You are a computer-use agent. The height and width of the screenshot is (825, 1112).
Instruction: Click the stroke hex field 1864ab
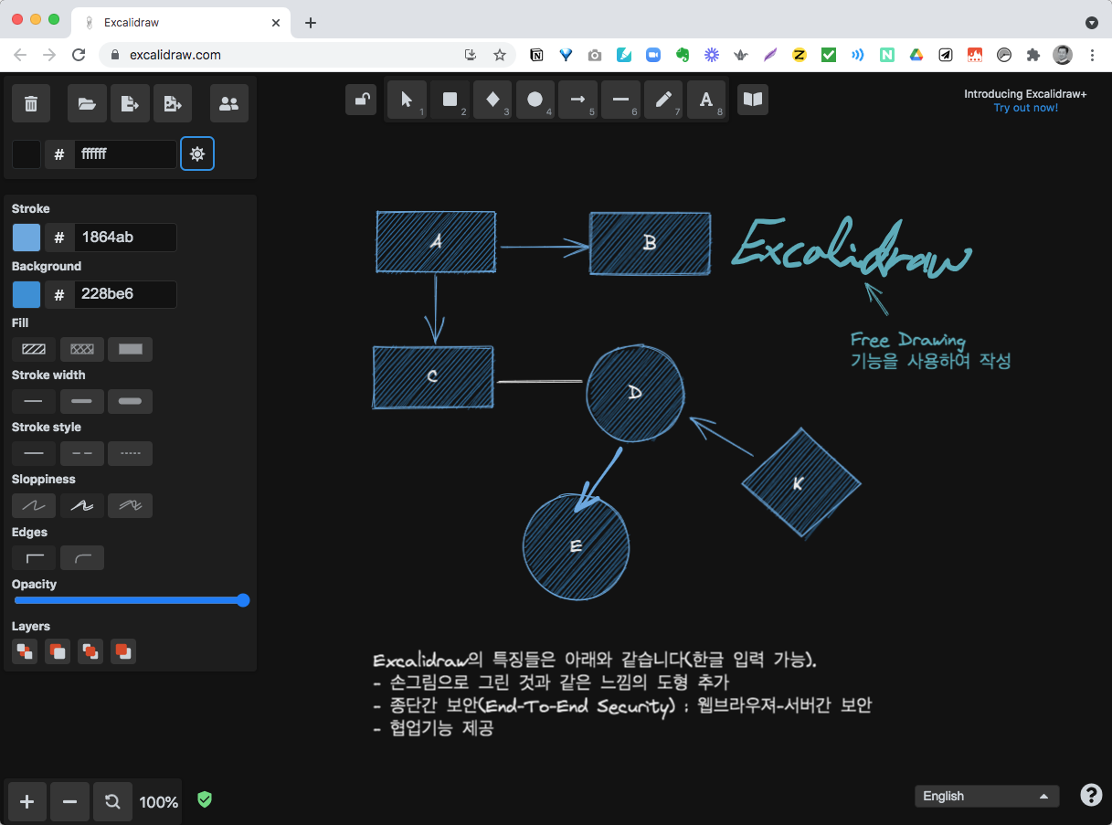coord(124,238)
